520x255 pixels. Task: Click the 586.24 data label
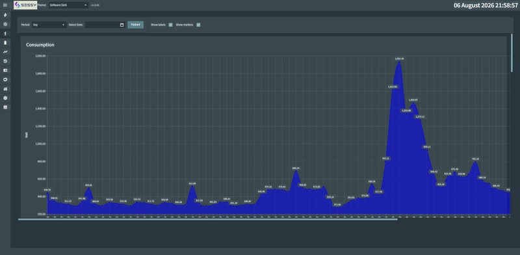[x=482, y=178]
